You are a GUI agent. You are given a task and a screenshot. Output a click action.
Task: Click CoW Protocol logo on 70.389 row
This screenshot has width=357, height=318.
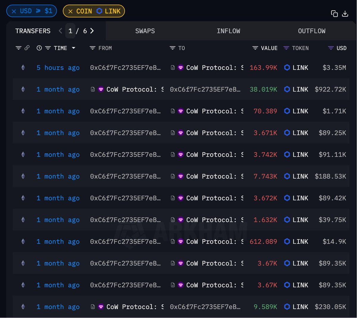[181, 111]
